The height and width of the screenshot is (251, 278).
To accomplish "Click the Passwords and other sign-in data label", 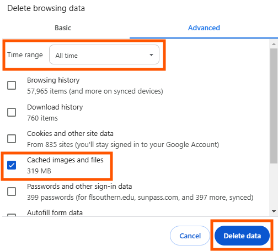I will click(x=79, y=187).
